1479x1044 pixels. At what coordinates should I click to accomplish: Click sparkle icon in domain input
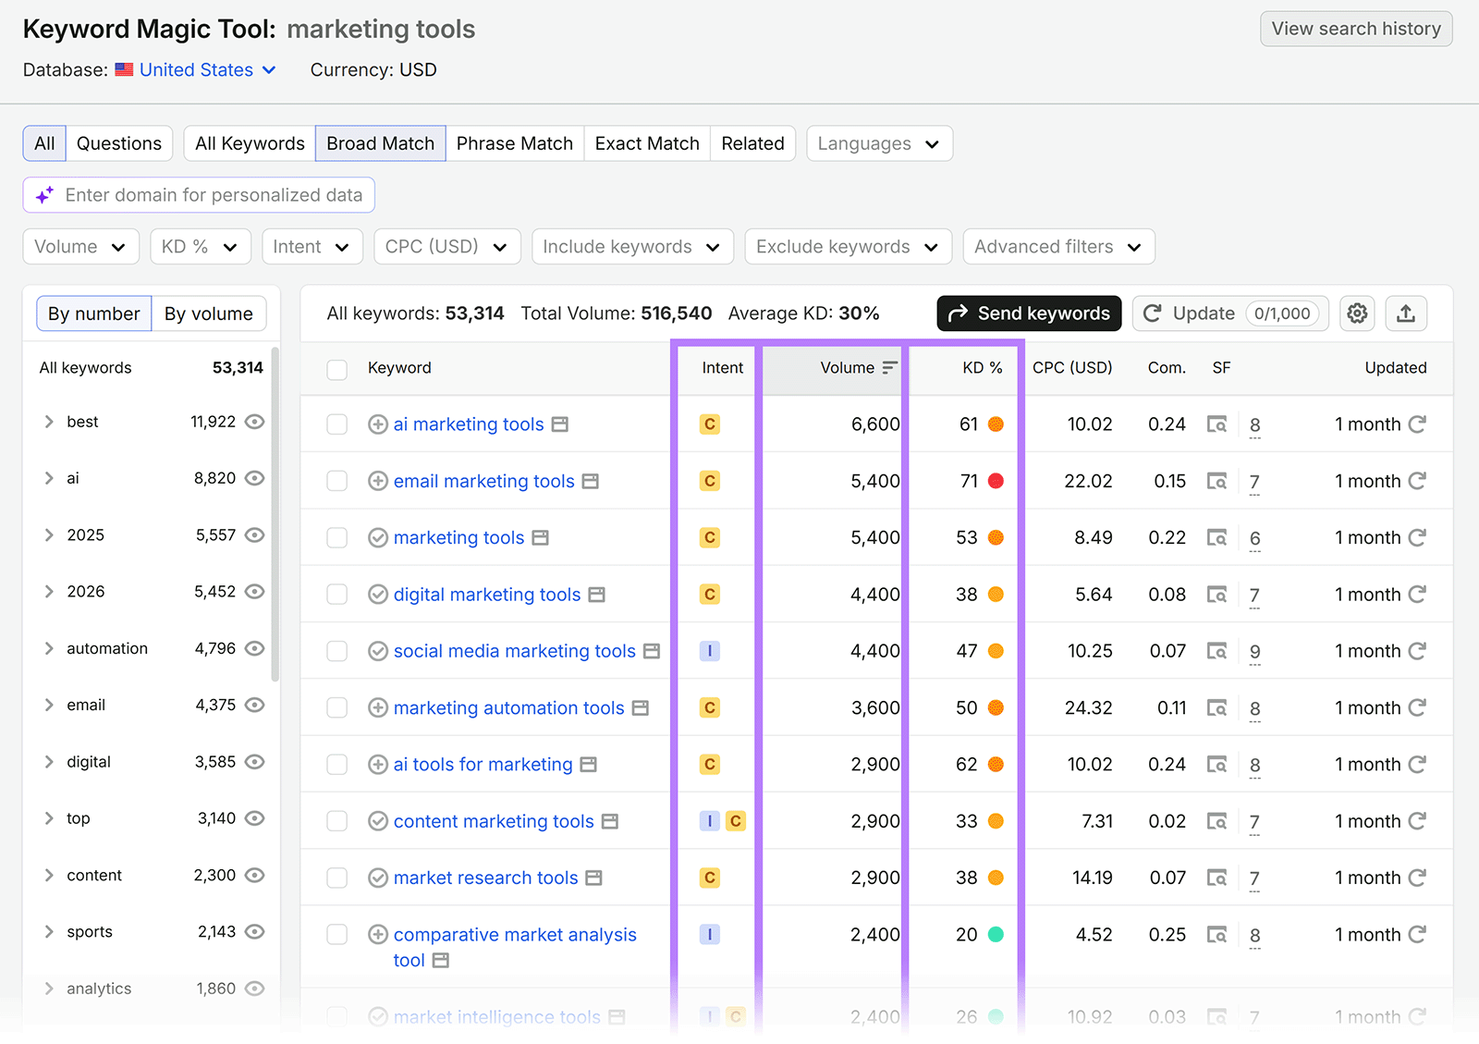44,195
